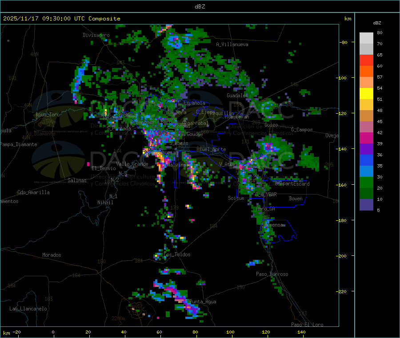Image resolution: width=400 pixels, height=338 pixels.
Task: Click the S_Rosas label
Action: click(179, 143)
